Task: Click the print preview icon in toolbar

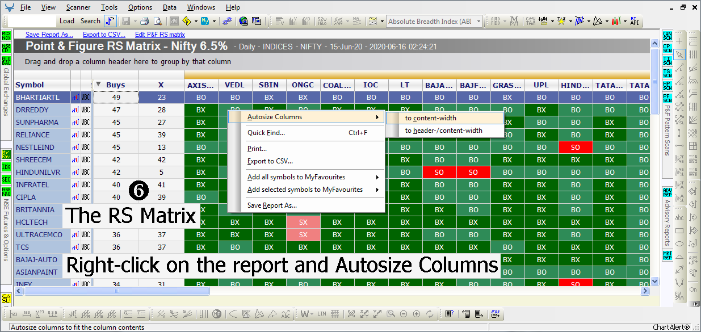Action: pyautogui.click(x=157, y=21)
